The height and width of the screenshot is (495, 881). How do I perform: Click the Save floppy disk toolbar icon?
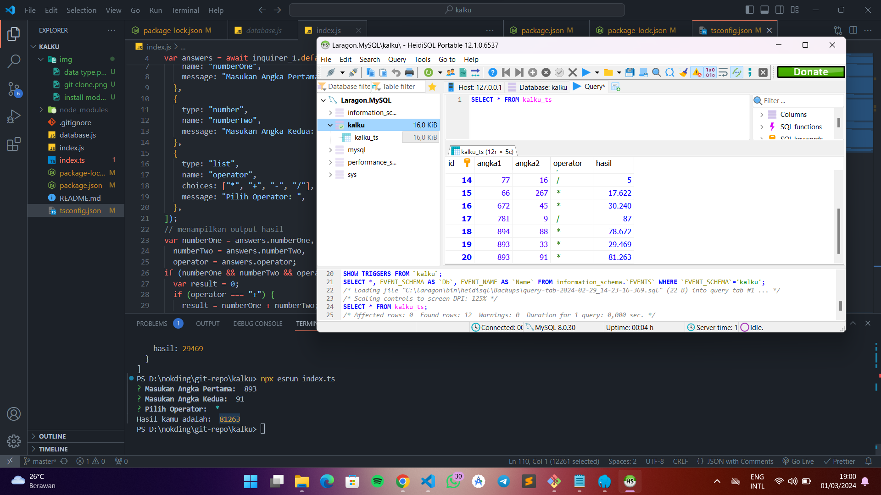pos(630,72)
